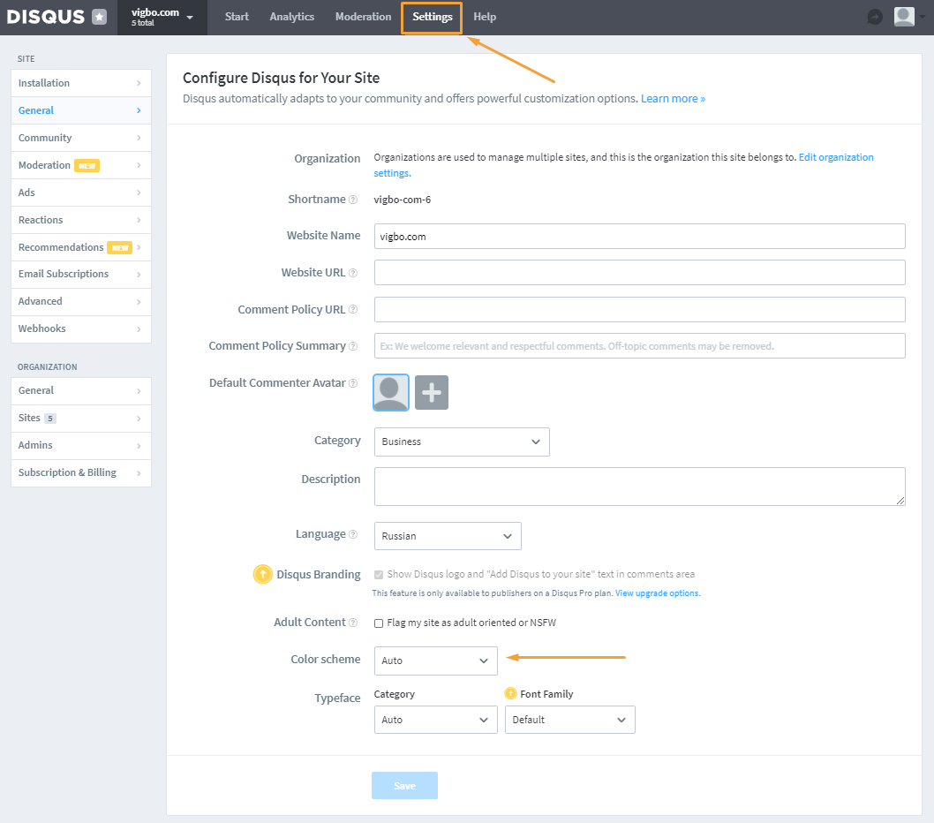Viewport: 934px width, 823px height.
Task: Go to the Start tab
Action: pos(237,17)
